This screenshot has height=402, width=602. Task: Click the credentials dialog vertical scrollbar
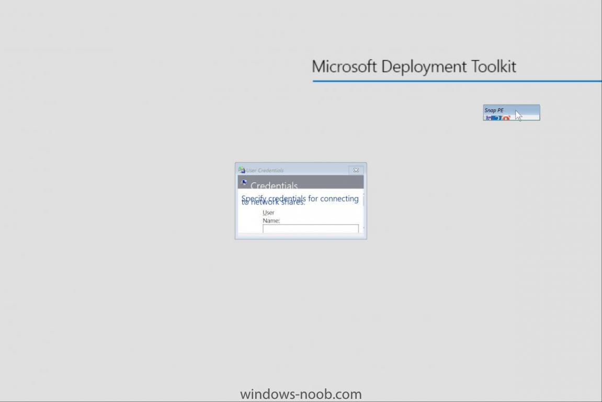tap(363, 210)
